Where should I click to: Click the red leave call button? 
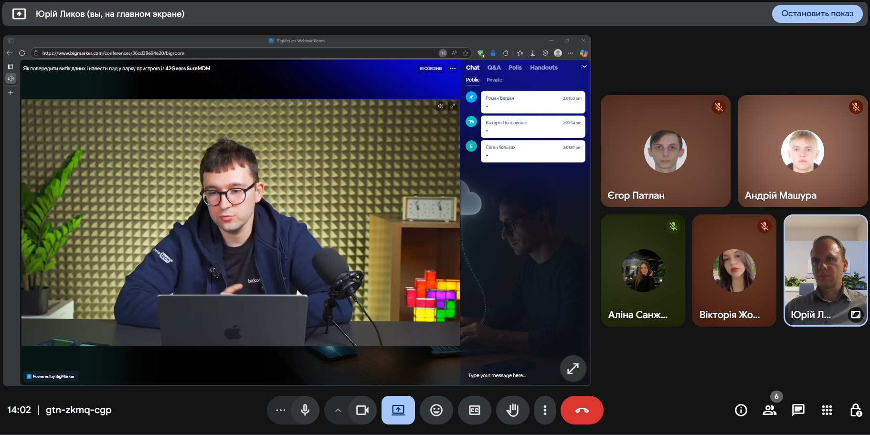[582, 410]
